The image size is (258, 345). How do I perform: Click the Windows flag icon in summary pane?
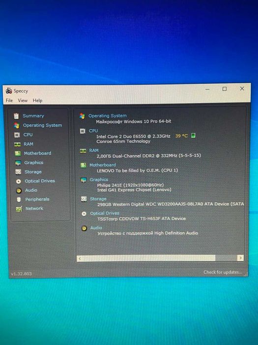82,116
